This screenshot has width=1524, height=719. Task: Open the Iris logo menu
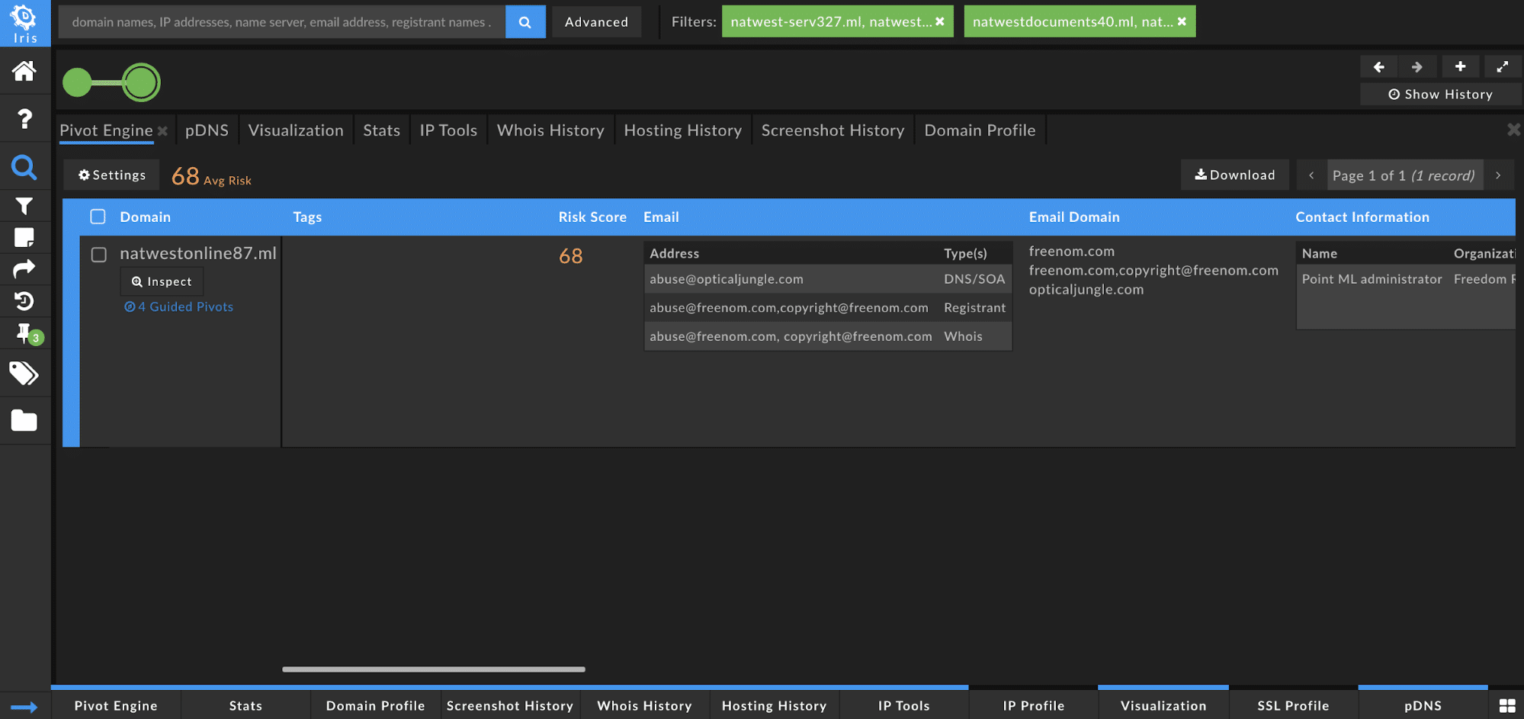pos(25,23)
